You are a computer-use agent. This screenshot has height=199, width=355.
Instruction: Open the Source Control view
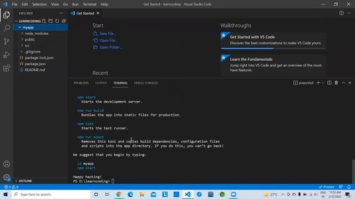tap(7, 41)
